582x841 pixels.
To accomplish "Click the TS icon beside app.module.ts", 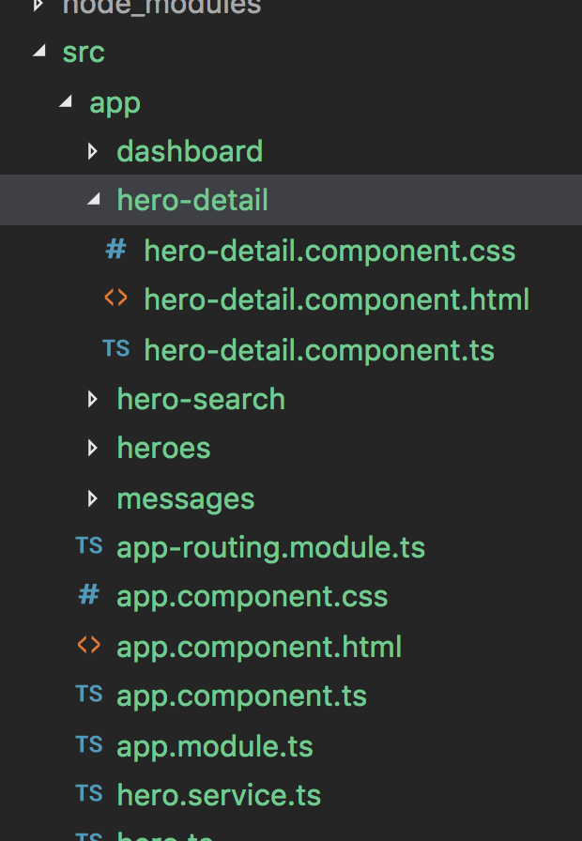I will pos(89,744).
